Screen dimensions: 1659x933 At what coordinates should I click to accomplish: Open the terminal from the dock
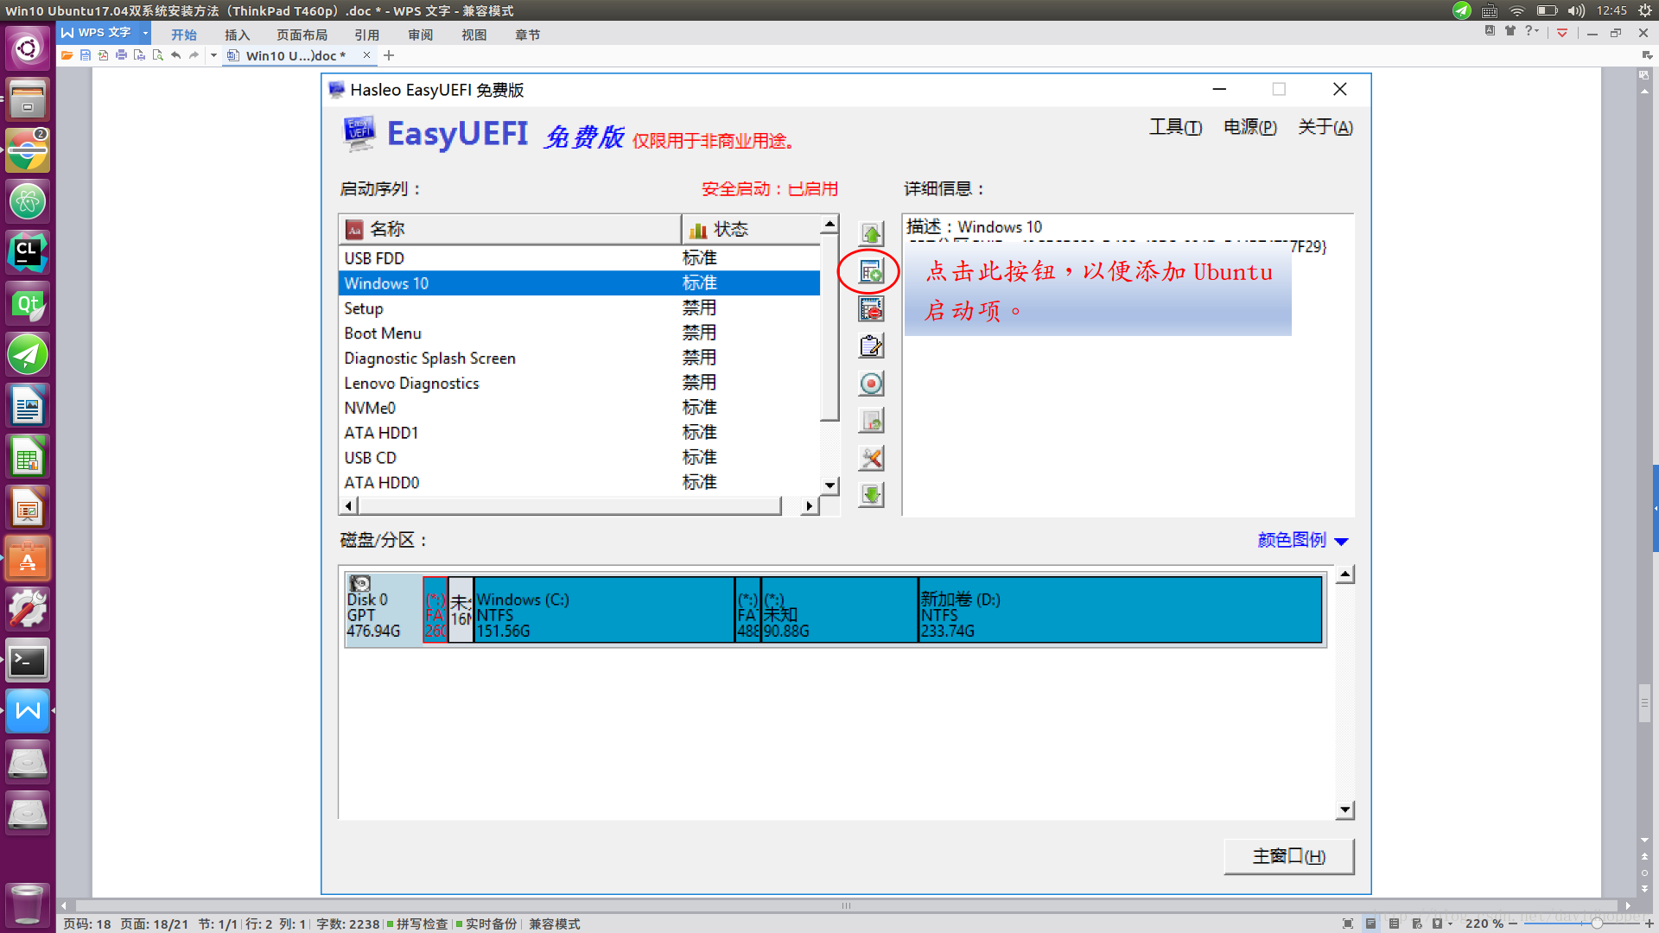click(x=28, y=661)
